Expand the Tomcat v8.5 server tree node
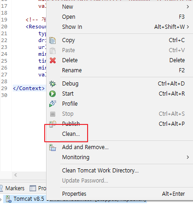Viewport: 193px width, 204px height. (x=1, y=199)
